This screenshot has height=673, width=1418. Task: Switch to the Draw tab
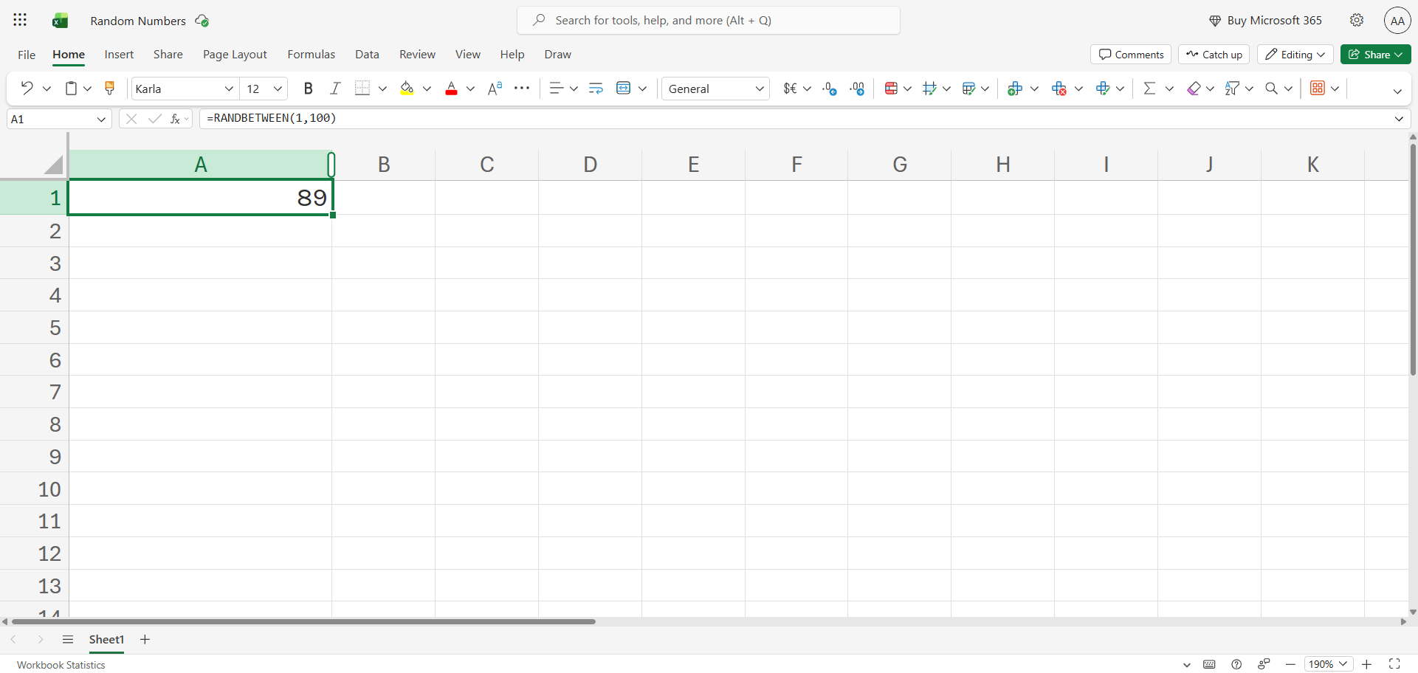click(558, 55)
